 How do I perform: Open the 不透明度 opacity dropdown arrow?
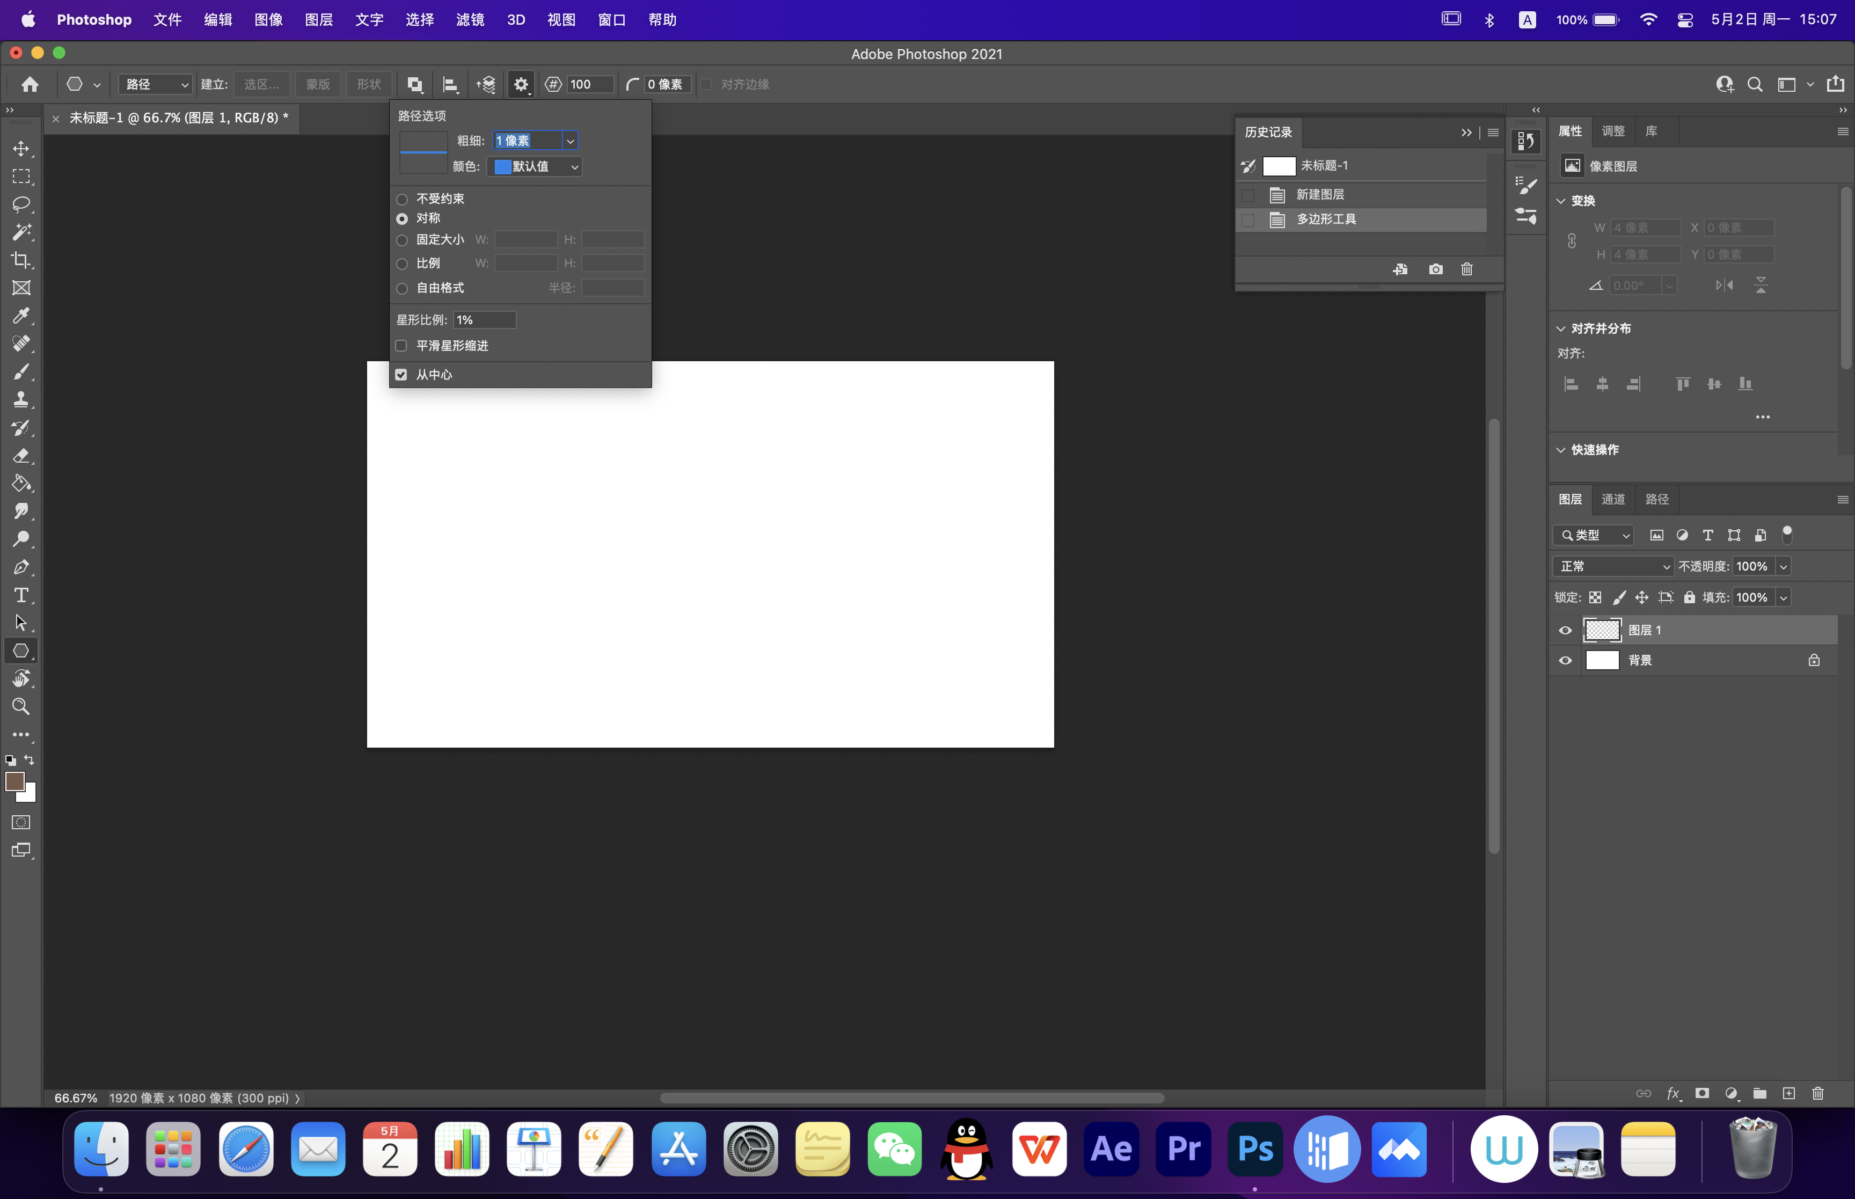pyautogui.click(x=1783, y=566)
